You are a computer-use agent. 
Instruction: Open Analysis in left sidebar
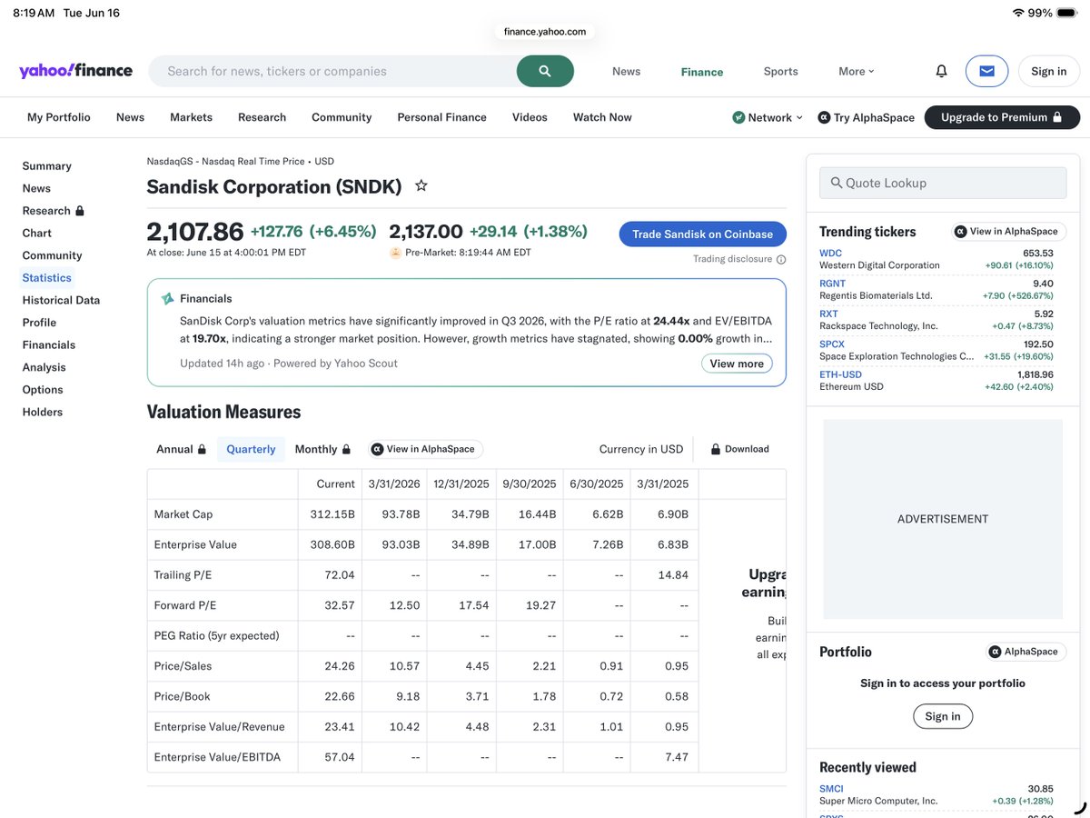tap(45, 367)
